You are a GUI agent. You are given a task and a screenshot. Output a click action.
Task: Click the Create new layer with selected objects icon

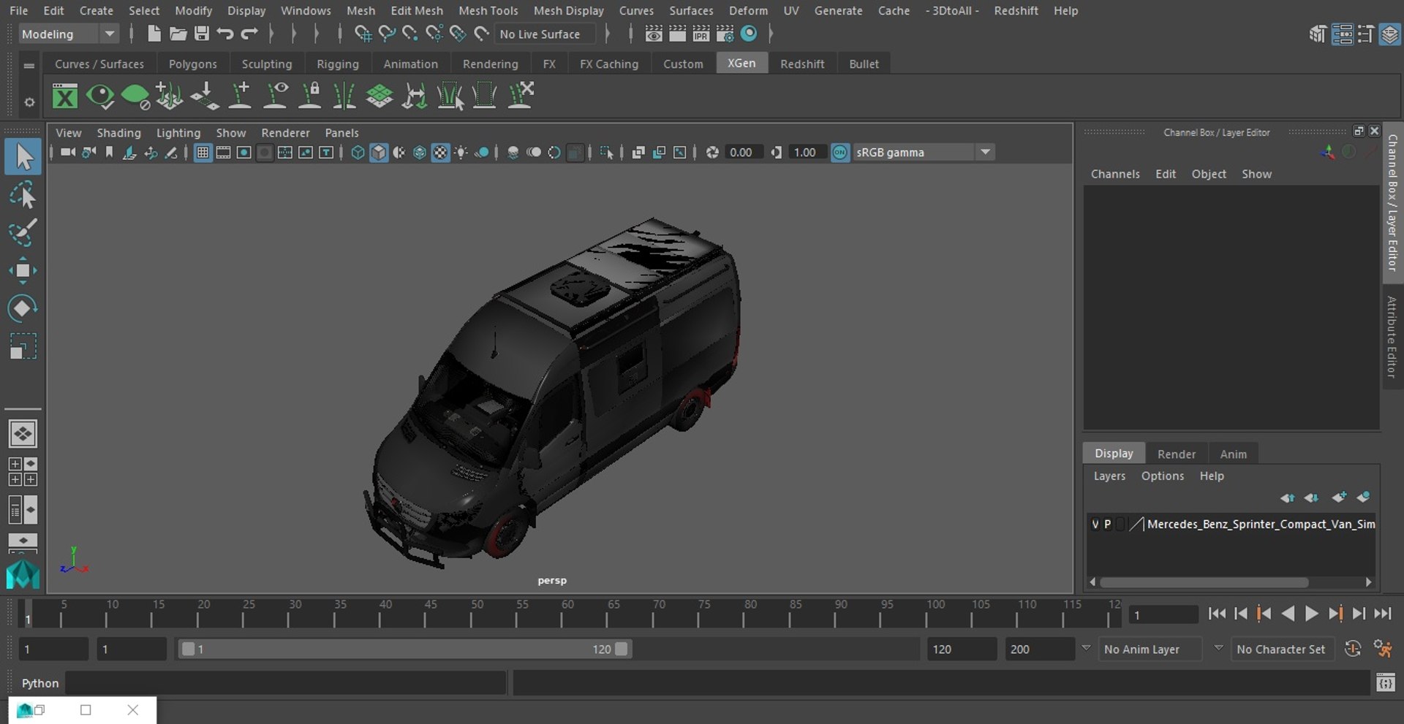coord(1363,498)
